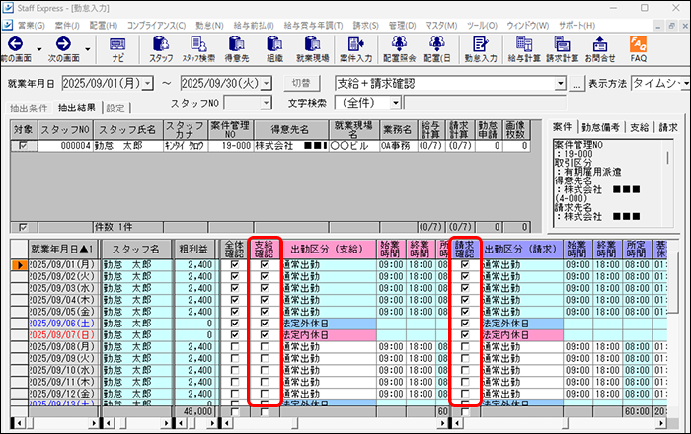Open the 案件(J) menu
Screen dimensions: 691x434
point(67,26)
